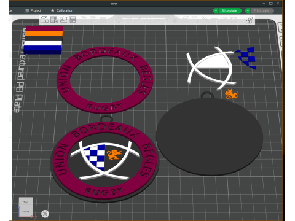This screenshot has width=295, height=221.
Task: Click the Front face of view cube
Action: [26, 211]
